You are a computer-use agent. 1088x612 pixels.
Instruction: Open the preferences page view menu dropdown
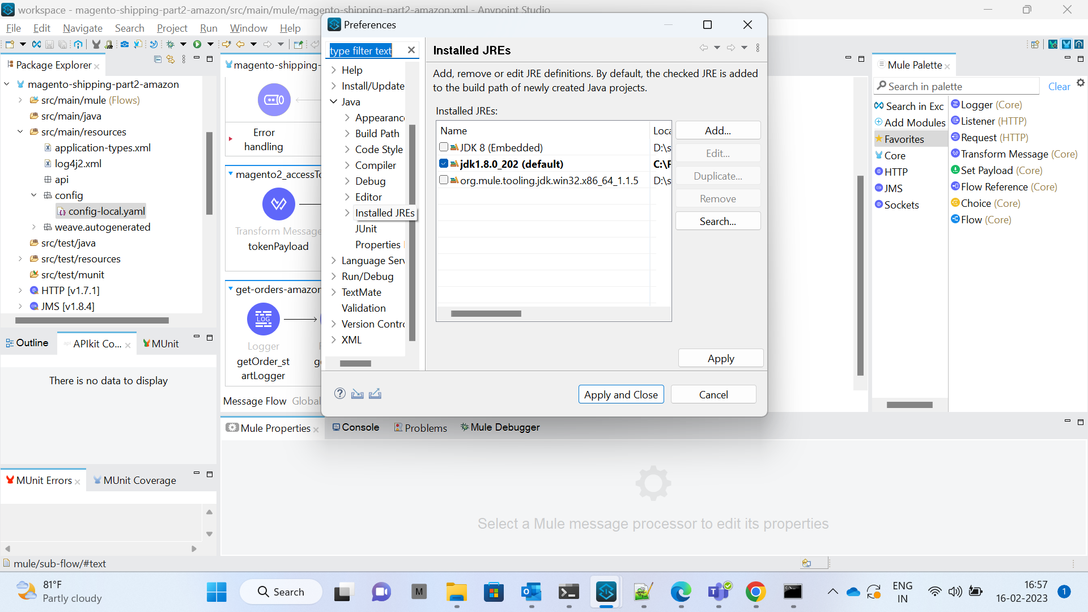pyautogui.click(x=758, y=48)
